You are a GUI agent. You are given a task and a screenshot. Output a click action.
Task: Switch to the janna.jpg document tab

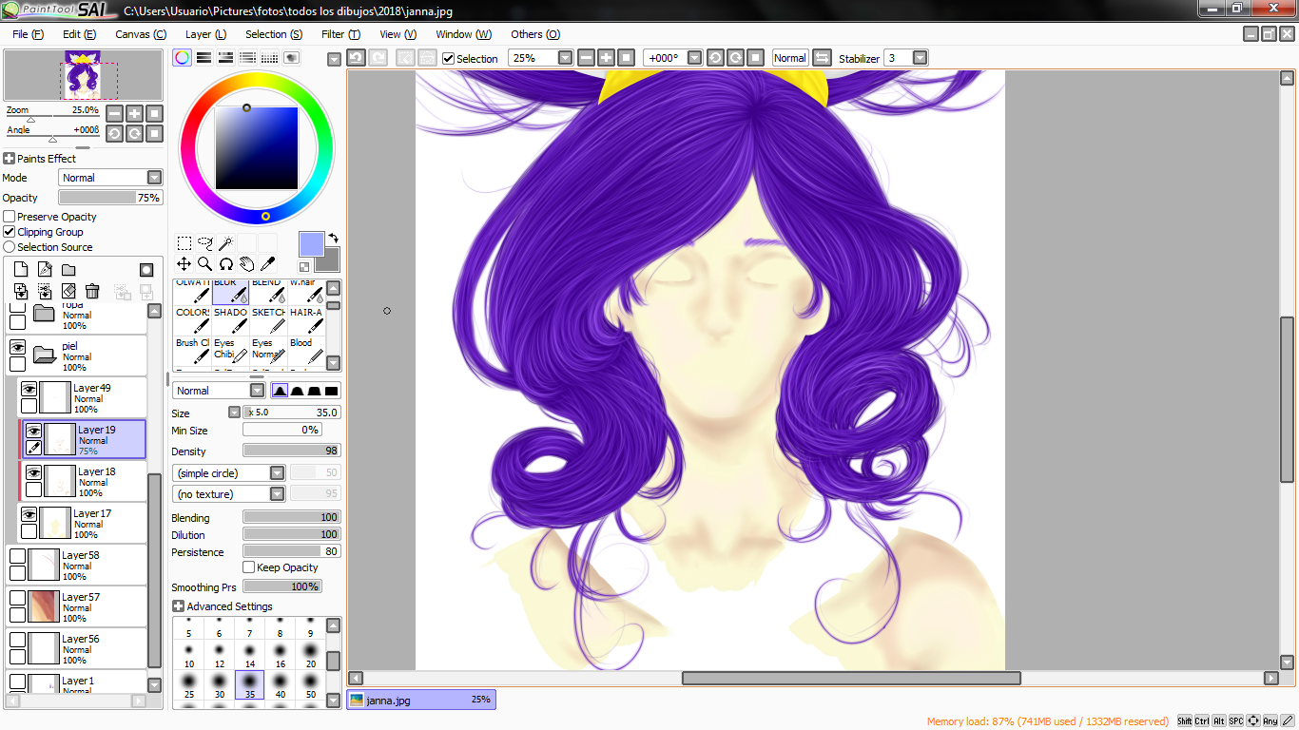[419, 700]
